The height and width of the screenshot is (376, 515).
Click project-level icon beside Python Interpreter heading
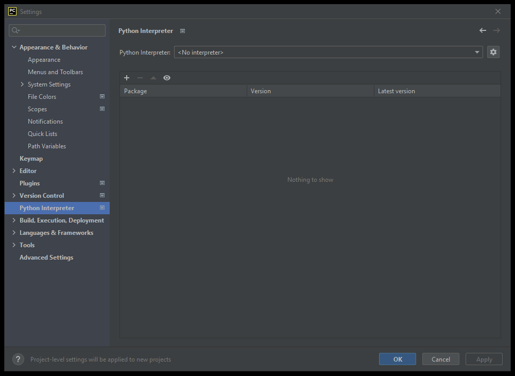click(182, 31)
